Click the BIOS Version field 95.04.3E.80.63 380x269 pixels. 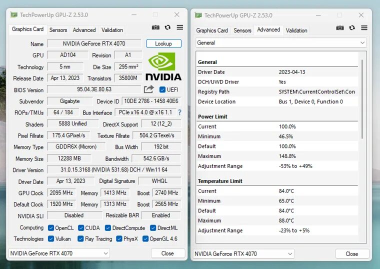(x=94, y=89)
